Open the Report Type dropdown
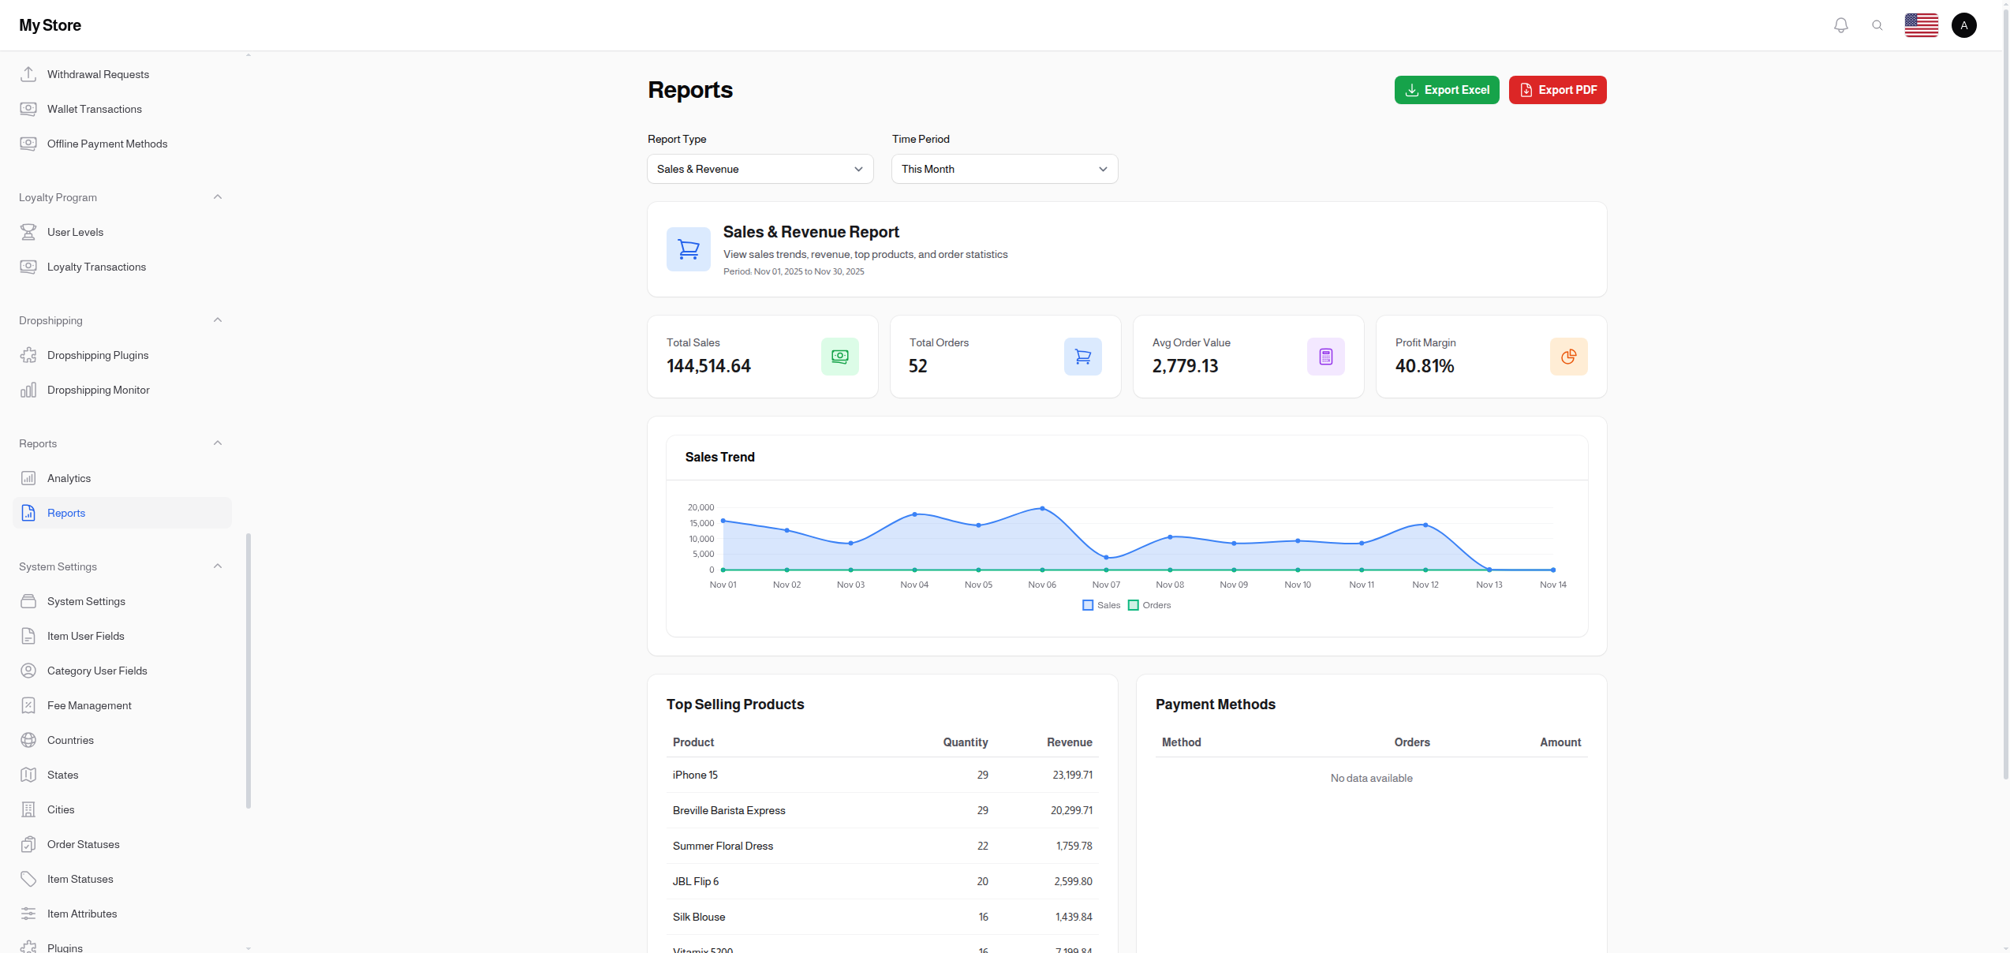 click(760, 169)
